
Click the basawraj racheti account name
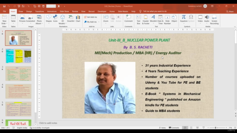(195, 6)
